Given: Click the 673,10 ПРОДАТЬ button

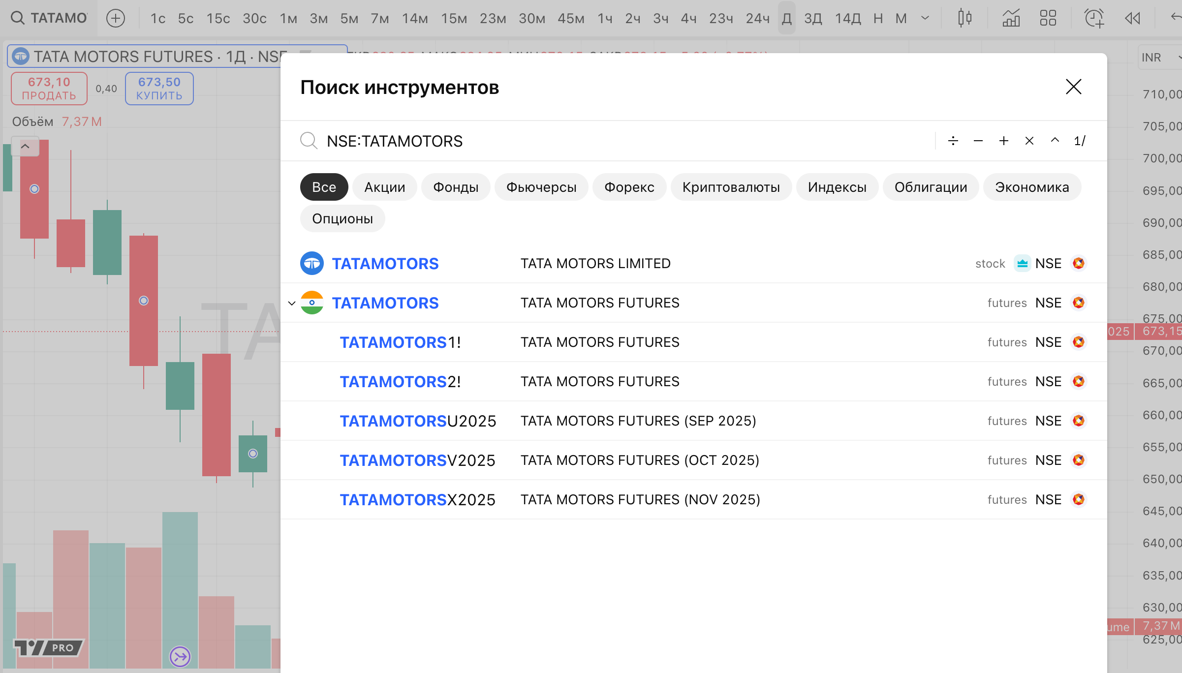Looking at the screenshot, I should 49,89.
